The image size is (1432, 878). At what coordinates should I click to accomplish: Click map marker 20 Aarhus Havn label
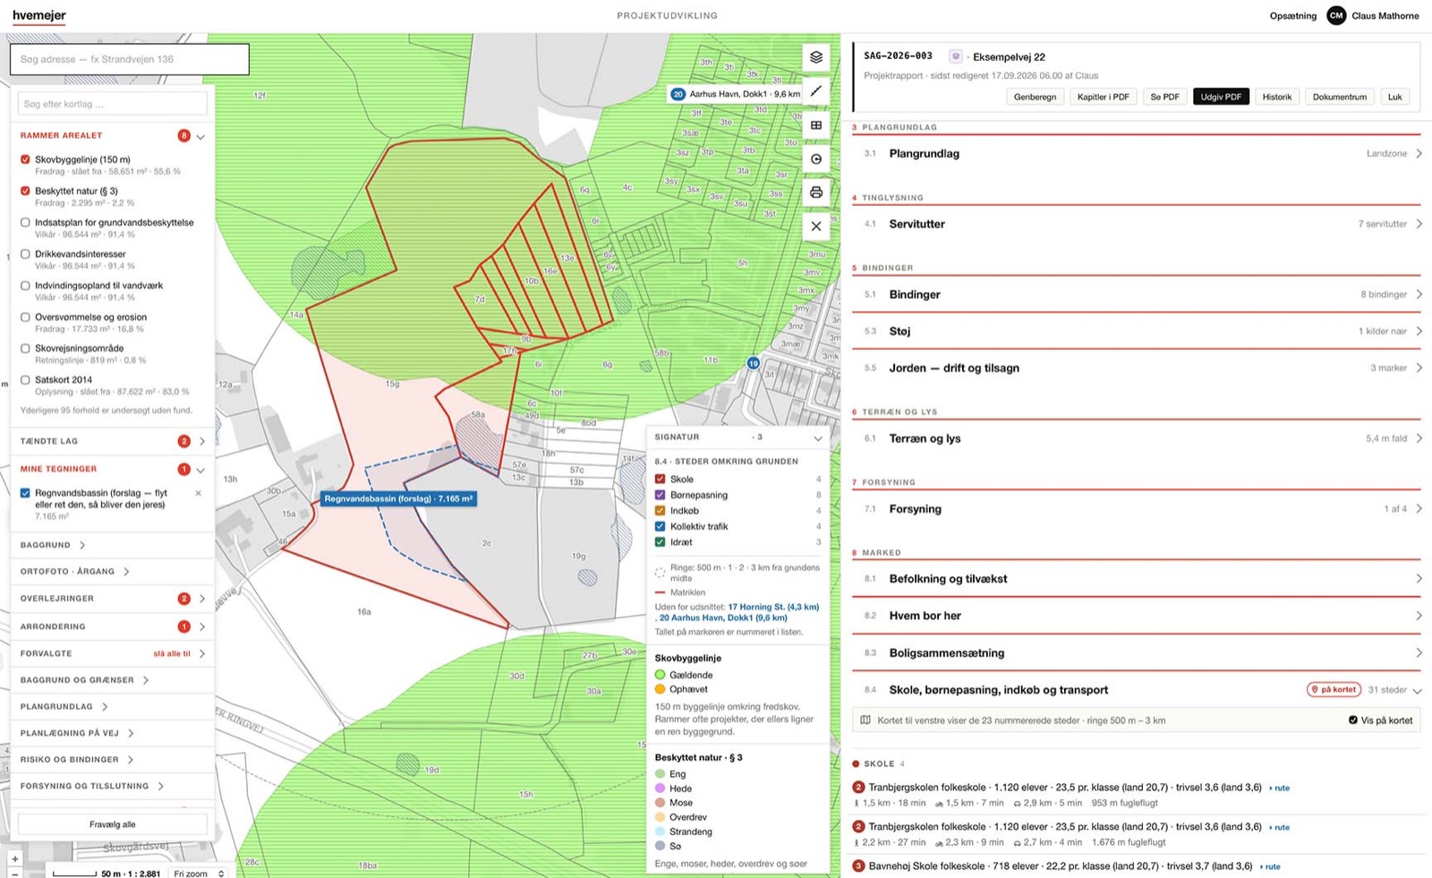735,93
